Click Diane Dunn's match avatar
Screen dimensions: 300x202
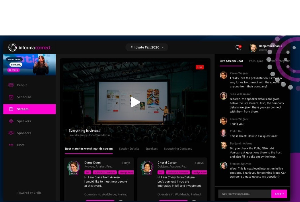point(74,167)
